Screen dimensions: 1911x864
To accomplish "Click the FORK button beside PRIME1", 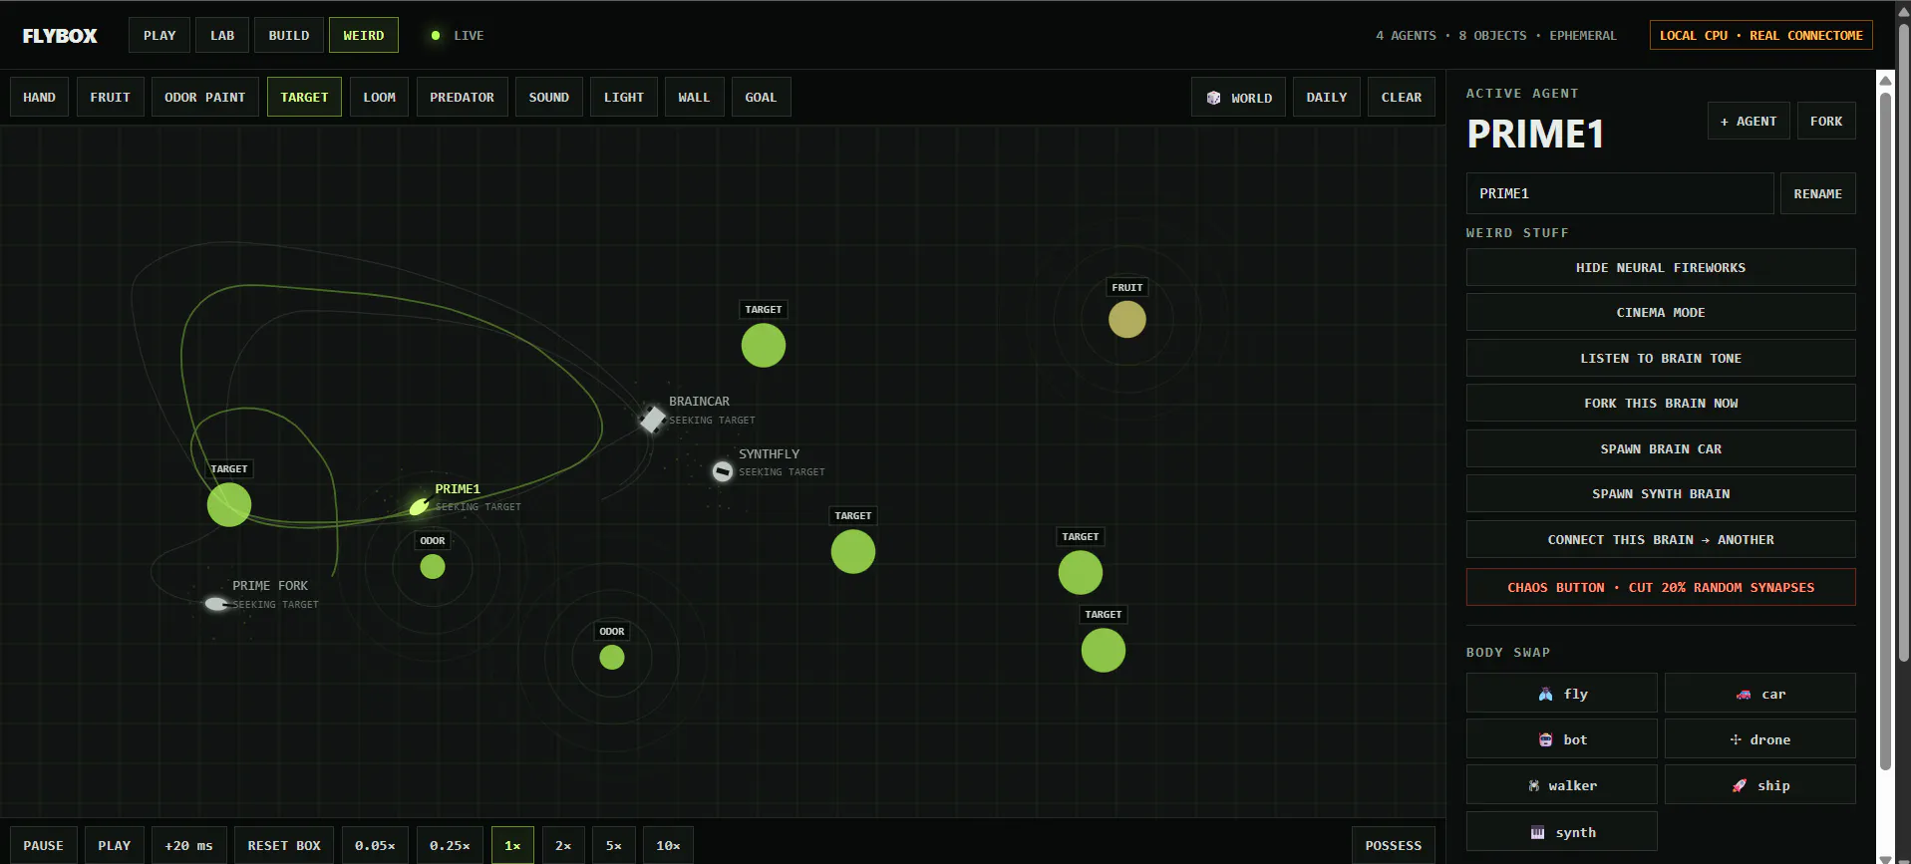I will pos(1826,121).
